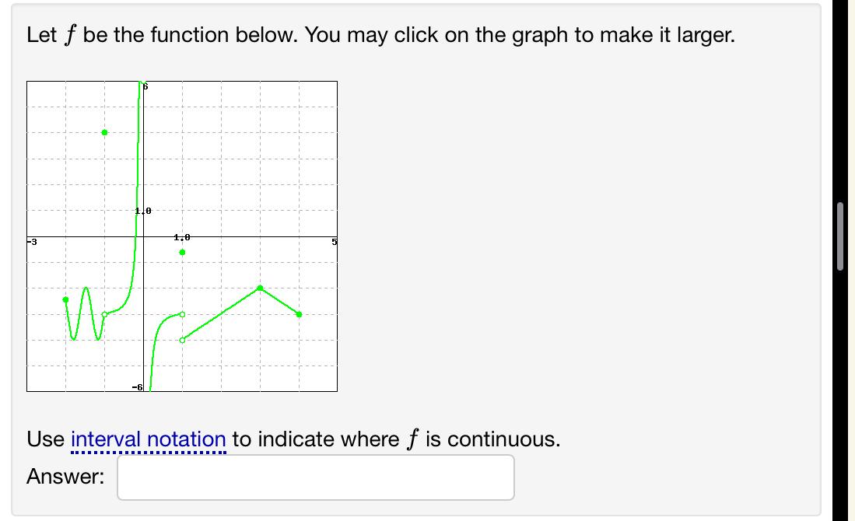Click the leftmost filled endpoint of the wavy curve
The width and height of the screenshot is (855, 521).
65,300
